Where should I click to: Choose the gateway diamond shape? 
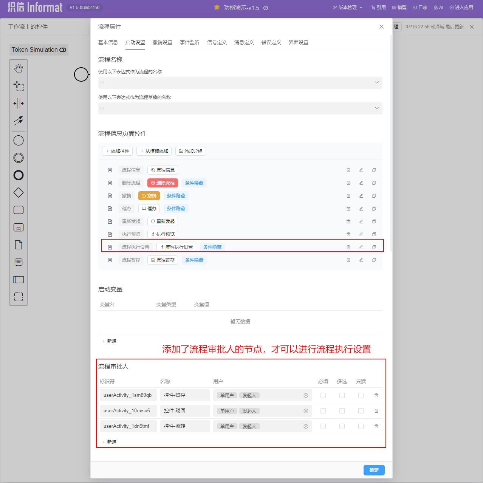[19, 193]
